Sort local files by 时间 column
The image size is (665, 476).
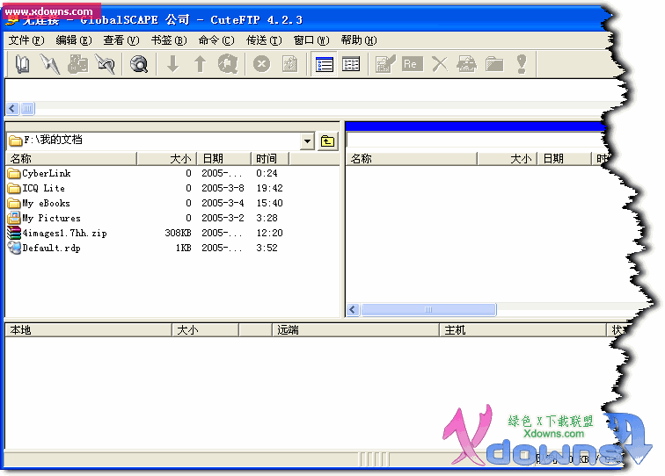[x=270, y=158]
